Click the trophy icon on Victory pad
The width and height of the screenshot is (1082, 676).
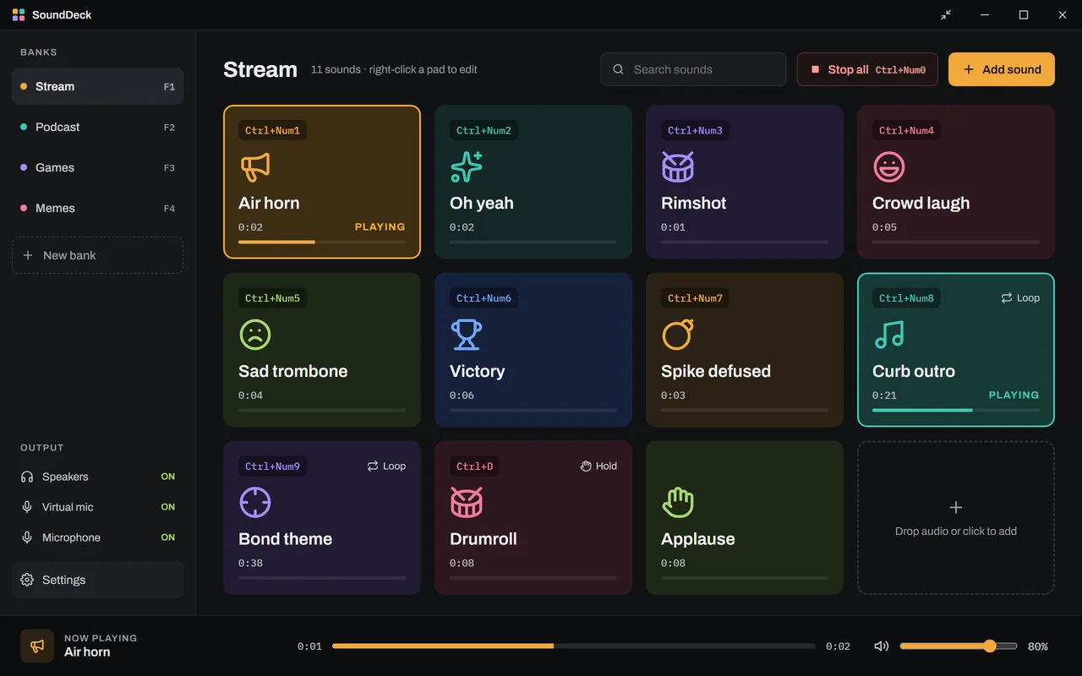tap(466, 335)
